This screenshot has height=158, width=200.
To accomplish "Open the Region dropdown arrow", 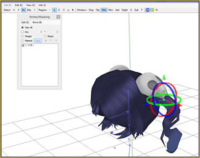I will coord(50,10).
